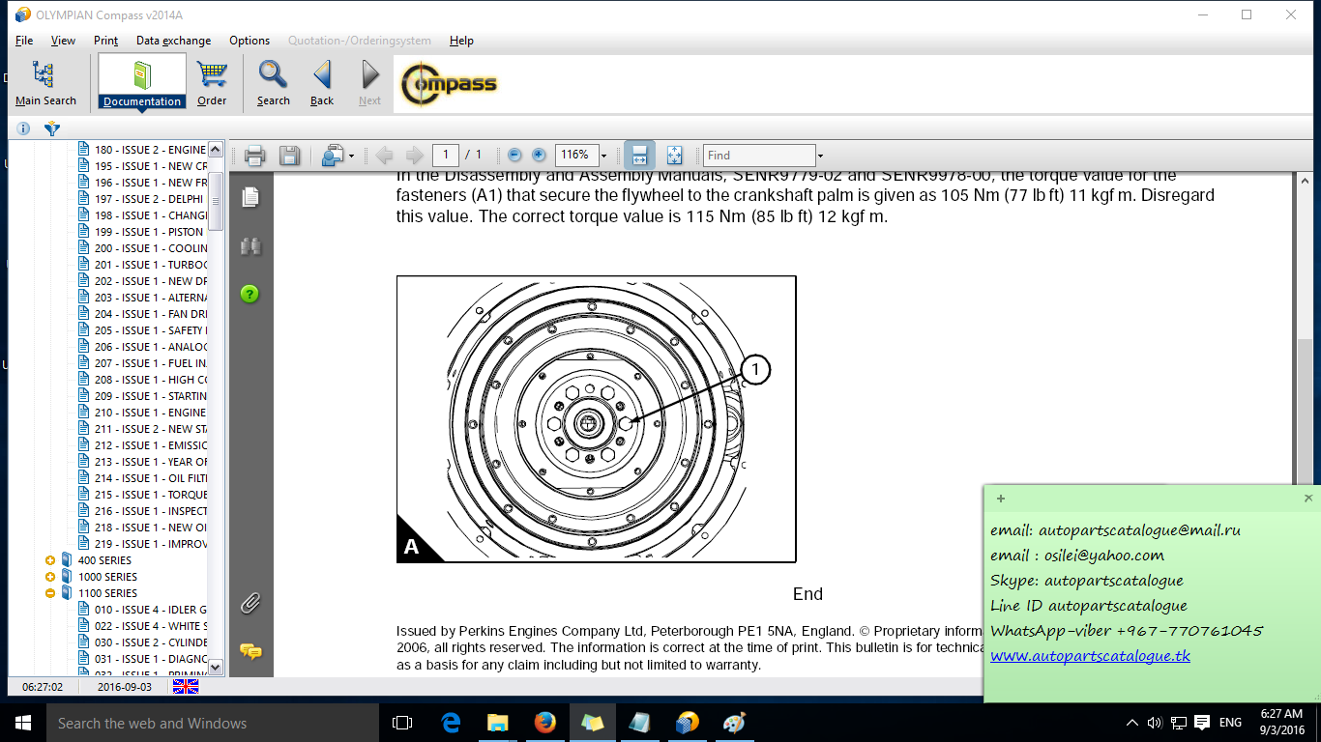Click the Compass logo
Screen dimensions: 1321x742
coord(449,84)
